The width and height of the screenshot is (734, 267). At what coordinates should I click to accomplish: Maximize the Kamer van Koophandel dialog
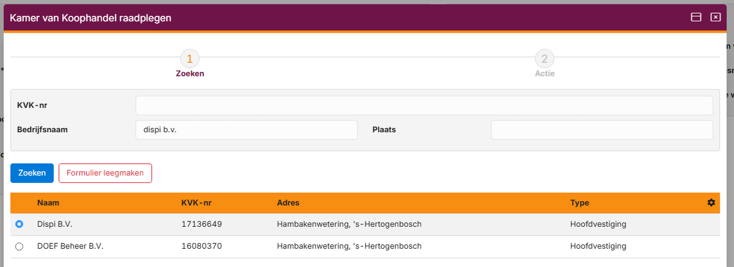(x=696, y=17)
